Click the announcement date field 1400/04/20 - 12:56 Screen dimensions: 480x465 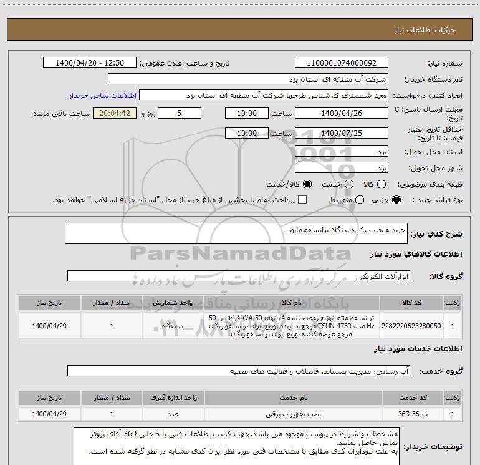(90, 63)
